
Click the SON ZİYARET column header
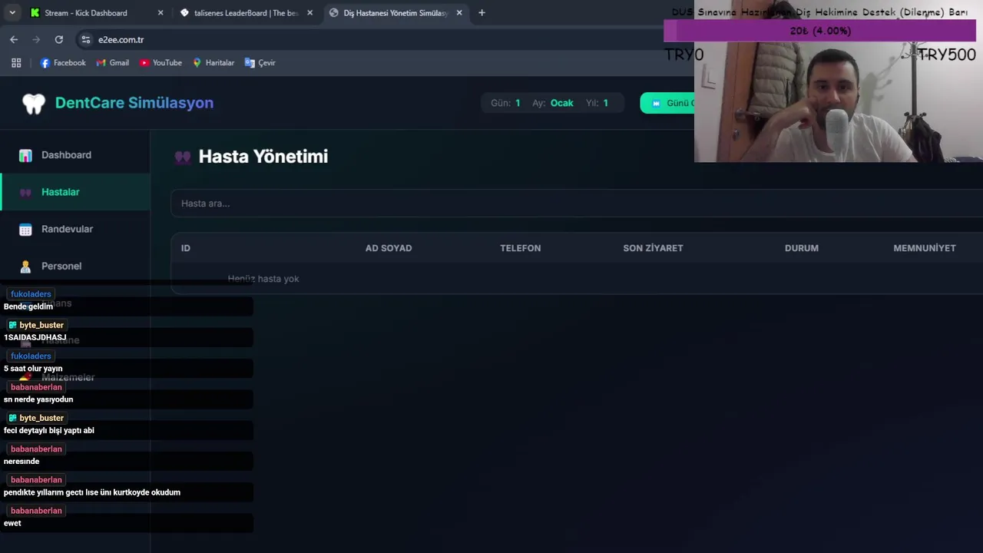(653, 248)
